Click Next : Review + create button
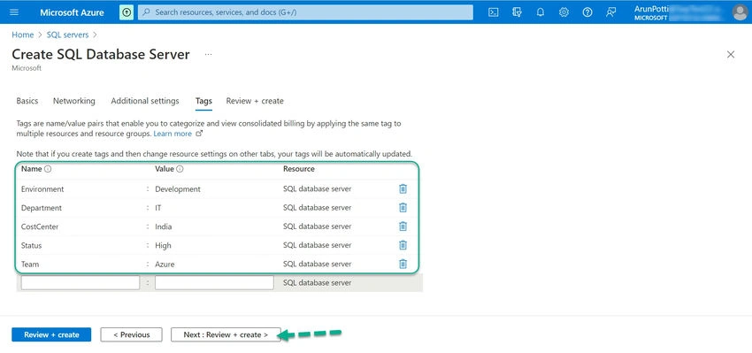 click(x=226, y=334)
